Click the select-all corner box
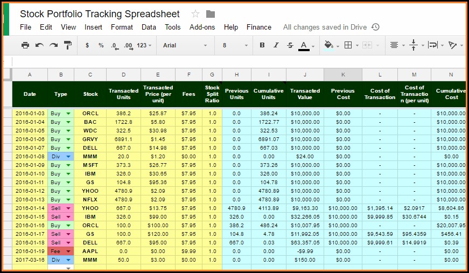 coord(8,75)
